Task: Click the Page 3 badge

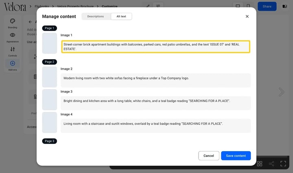Action: click(x=50, y=141)
